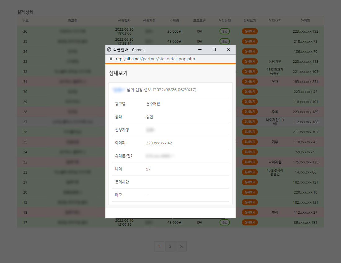The height and width of the screenshot is (263, 341).
Task: Click the 신청일자 column header
Action: [124, 21]
